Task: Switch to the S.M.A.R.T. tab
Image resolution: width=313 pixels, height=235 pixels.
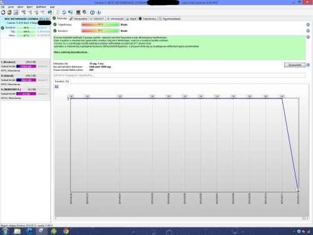Action: pyautogui.click(x=97, y=19)
